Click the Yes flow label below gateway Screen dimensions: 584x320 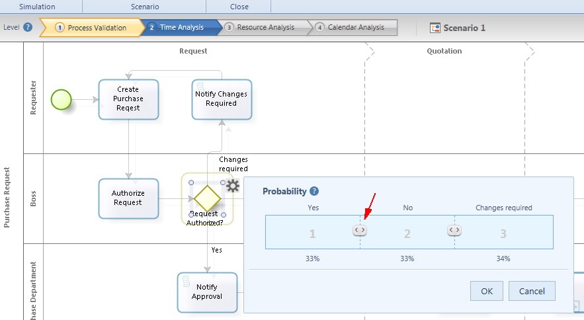pos(216,250)
